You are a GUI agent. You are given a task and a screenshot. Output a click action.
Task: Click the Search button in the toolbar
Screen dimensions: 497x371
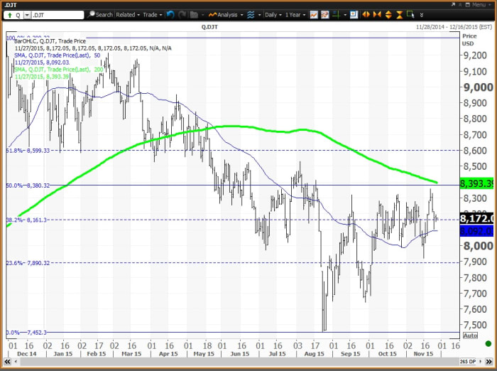click(100, 14)
